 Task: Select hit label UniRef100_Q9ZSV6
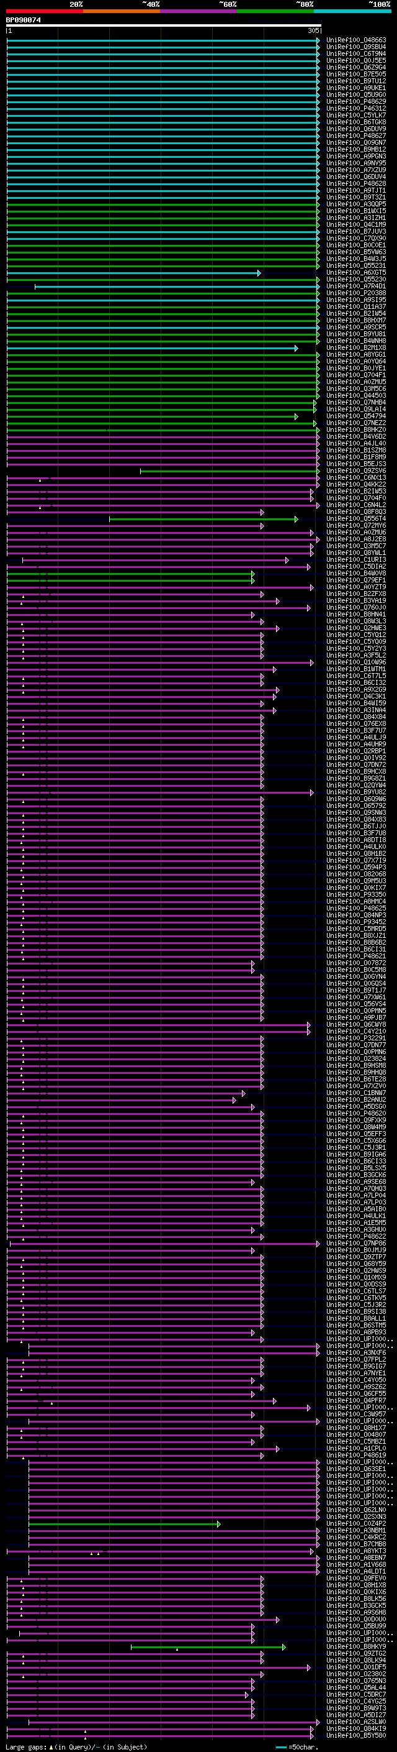(356, 470)
